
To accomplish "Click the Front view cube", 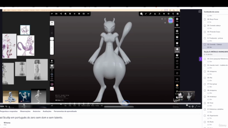I will click(x=171, y=21).
